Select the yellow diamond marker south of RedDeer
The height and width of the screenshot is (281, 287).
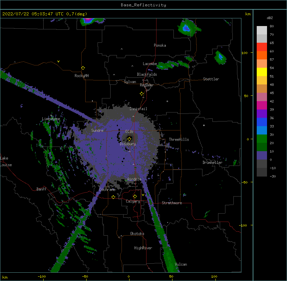142,94
